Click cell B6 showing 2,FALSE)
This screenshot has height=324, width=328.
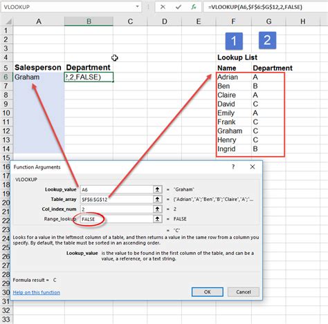(x=89, y=77)
